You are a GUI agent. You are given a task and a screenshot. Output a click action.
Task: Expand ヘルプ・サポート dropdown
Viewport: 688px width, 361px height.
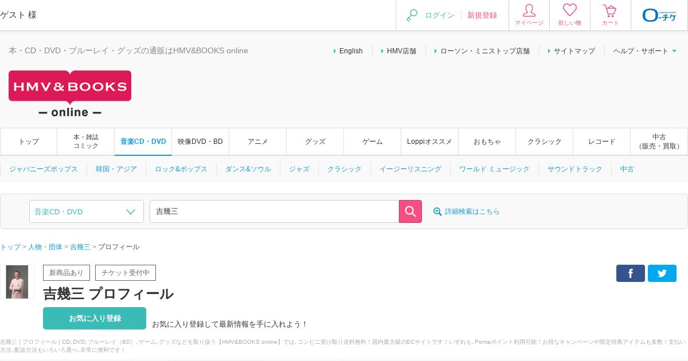coord(645,51)
